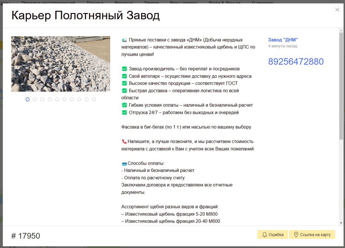Switch to the second carousel dot

pos(35,99)
